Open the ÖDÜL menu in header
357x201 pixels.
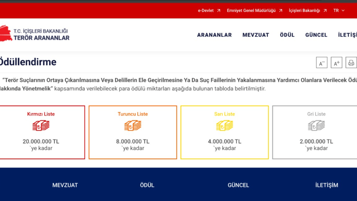pos(287,35)
